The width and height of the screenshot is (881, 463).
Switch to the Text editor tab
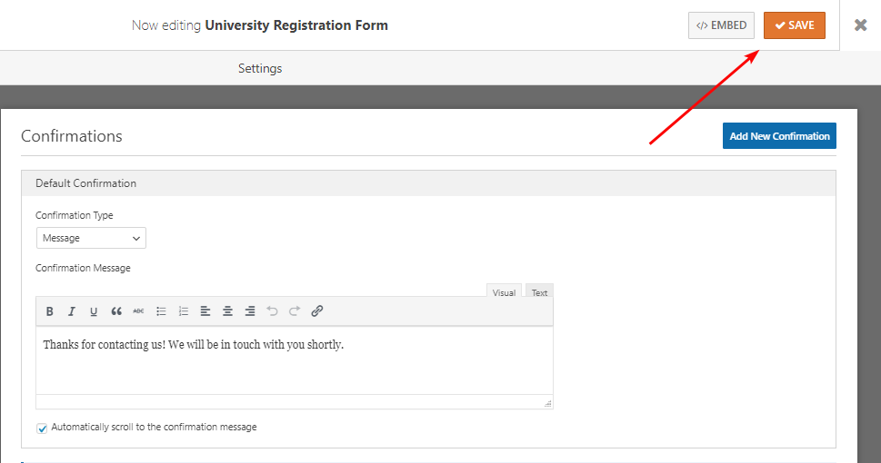pos(539,292)
